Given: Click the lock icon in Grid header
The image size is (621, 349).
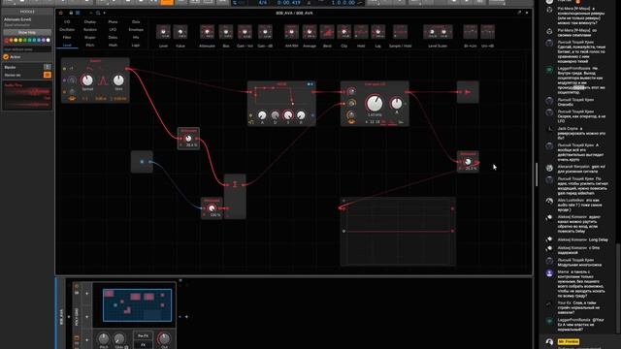Looking at the screenshot, I should (71, 13).
